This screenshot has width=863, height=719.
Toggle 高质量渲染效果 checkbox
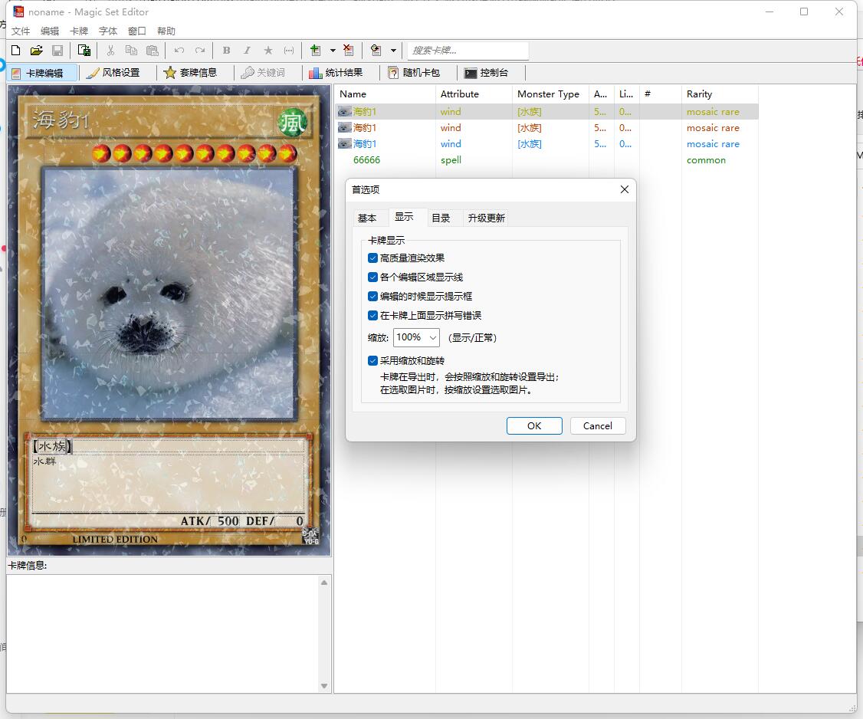[x=372, y=258]
